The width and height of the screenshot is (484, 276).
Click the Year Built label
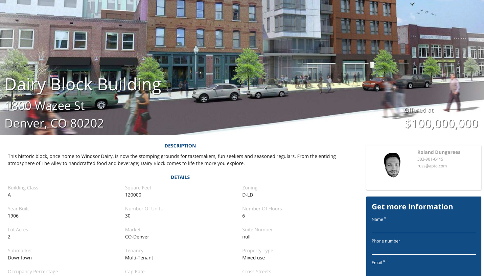click(18, 209)
